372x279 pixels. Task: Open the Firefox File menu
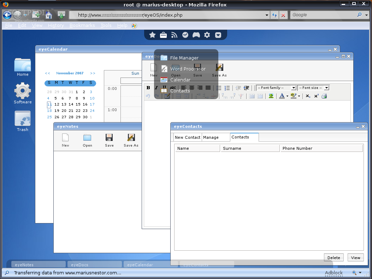click(8, 25)
